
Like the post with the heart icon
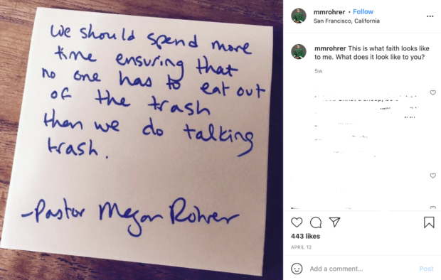point(297,222)
